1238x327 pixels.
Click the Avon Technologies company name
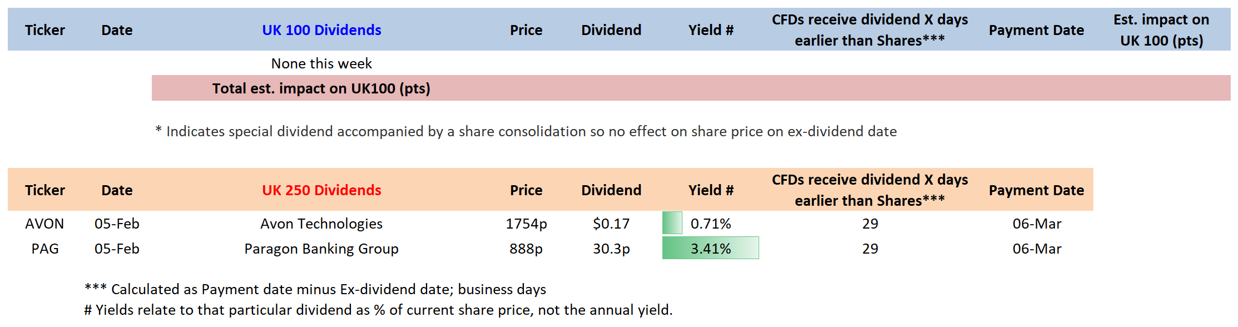[x=321, y=224]
